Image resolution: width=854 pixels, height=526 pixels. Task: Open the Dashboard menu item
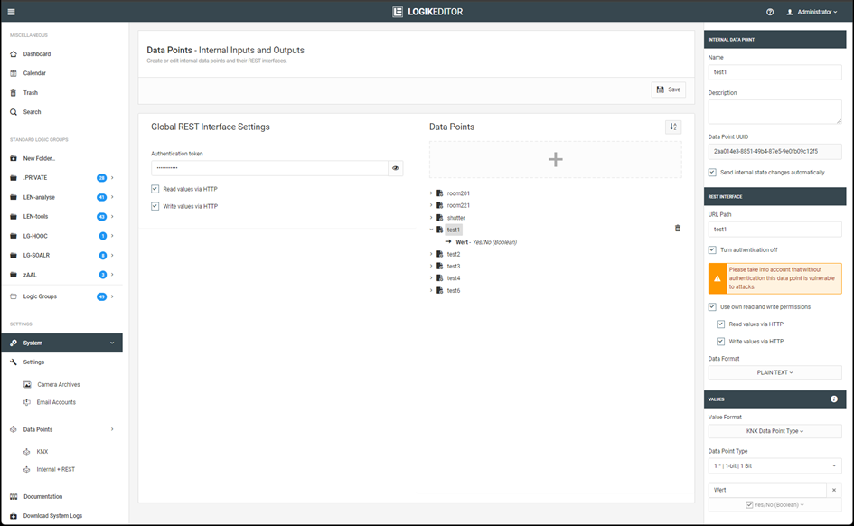tap(36, 54)
